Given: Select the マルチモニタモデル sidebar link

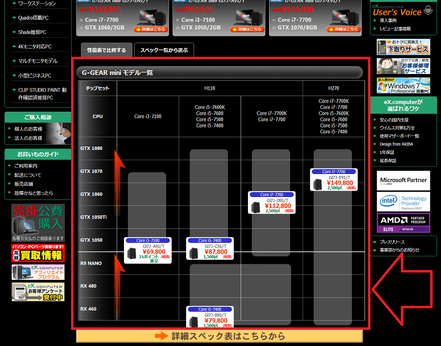Looking at the screenshot, I should [38, 61].
